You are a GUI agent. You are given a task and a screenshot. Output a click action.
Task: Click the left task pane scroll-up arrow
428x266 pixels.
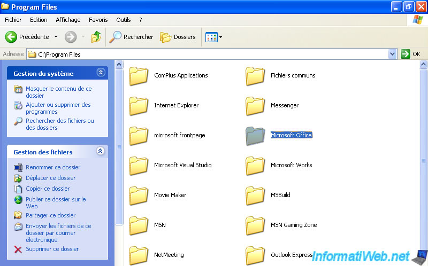[x=119, y=65]
